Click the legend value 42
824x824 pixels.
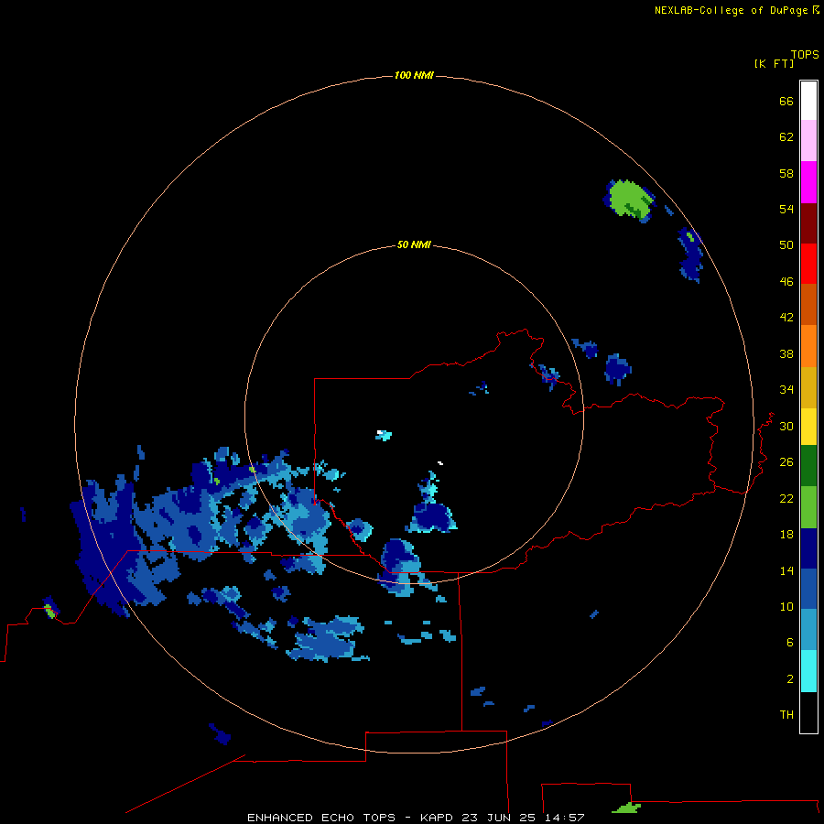786,318
